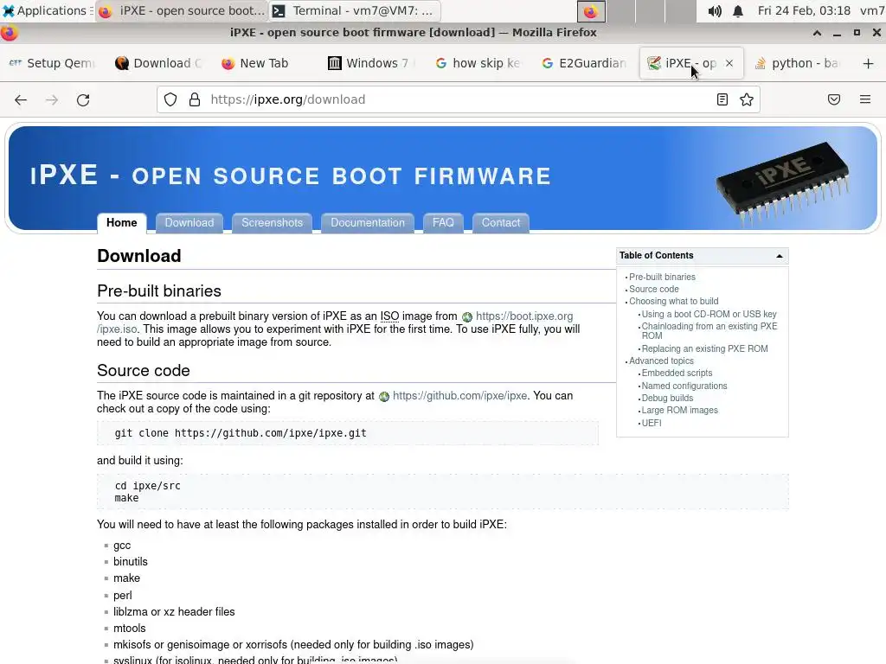
Task: Switch to the python Stack Overflow tab
Action: pos(798,63)
